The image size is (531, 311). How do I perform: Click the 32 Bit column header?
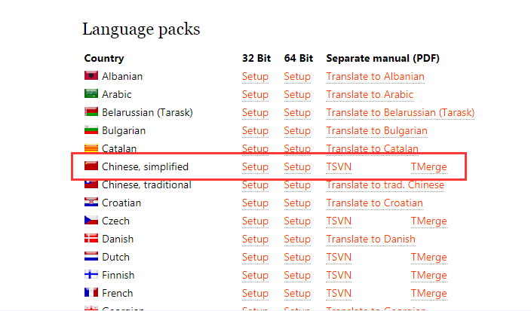click(x=256, y=58)
